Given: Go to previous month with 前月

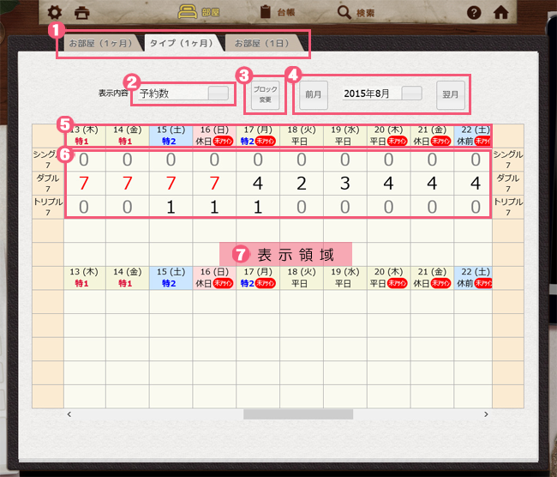Looking at the screenshot, I should tap(313, 94).
